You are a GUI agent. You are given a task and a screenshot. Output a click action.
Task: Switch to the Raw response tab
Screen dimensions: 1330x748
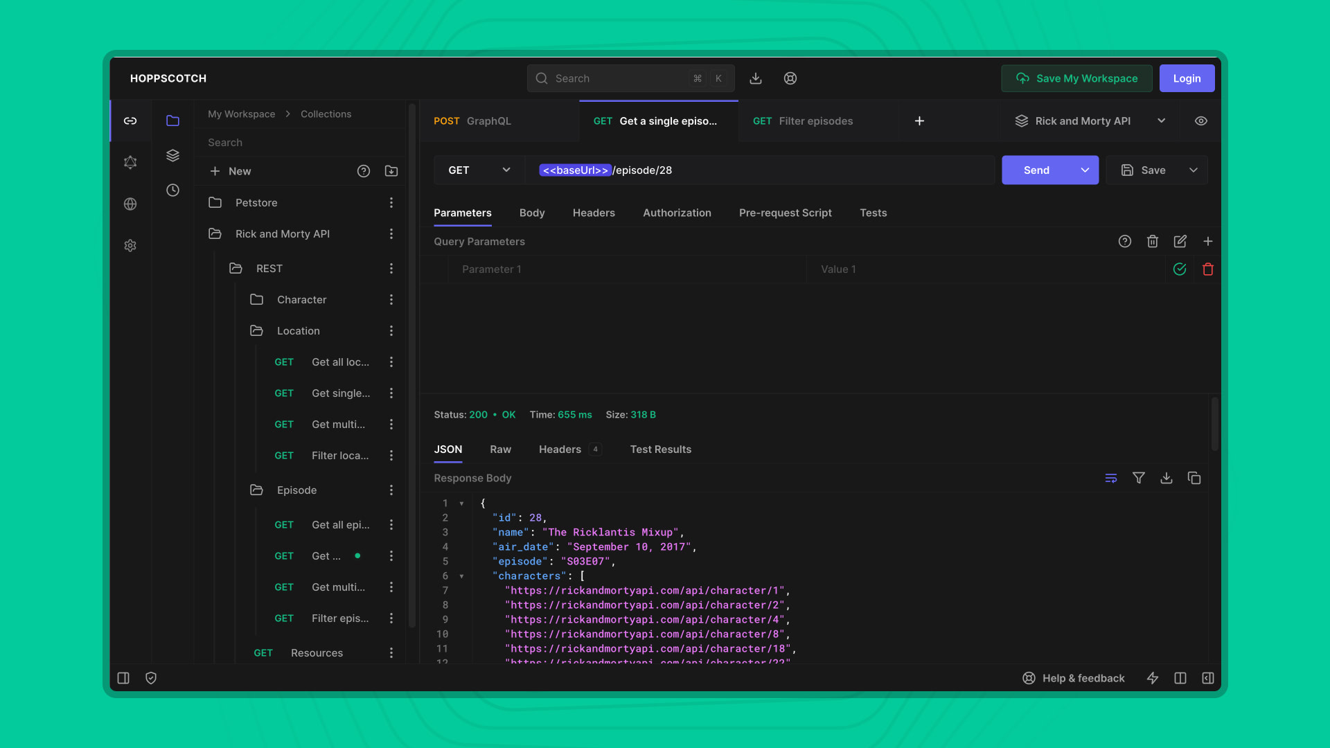click(499, 449)
